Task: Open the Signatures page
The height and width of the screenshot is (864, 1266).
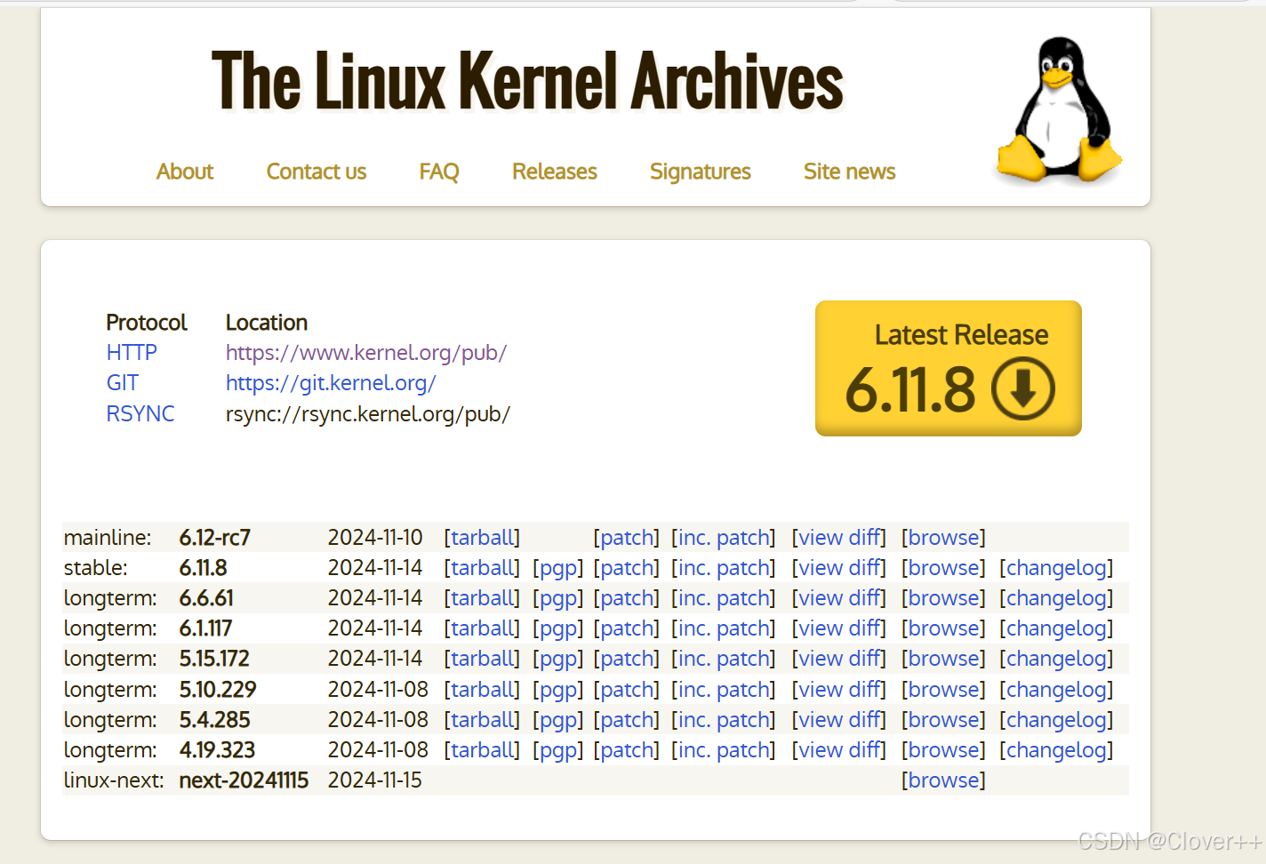Action: [701, 172]
